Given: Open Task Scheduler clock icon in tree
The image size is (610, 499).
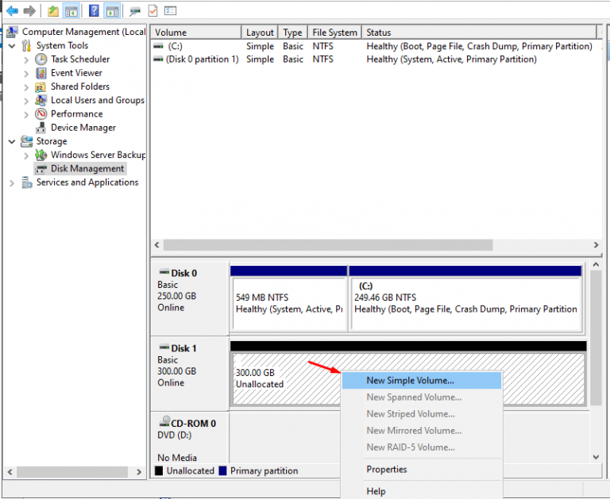Looking at the screenshot, I should (x=41, y=59).
